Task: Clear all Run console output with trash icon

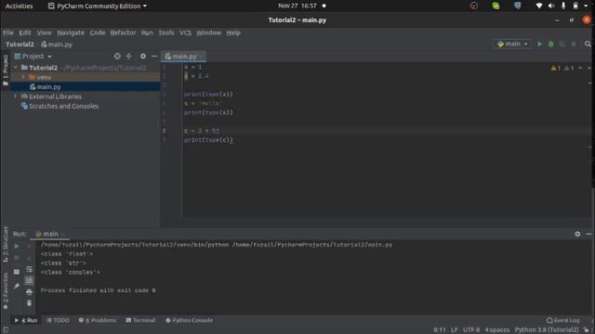Action: 29,303
